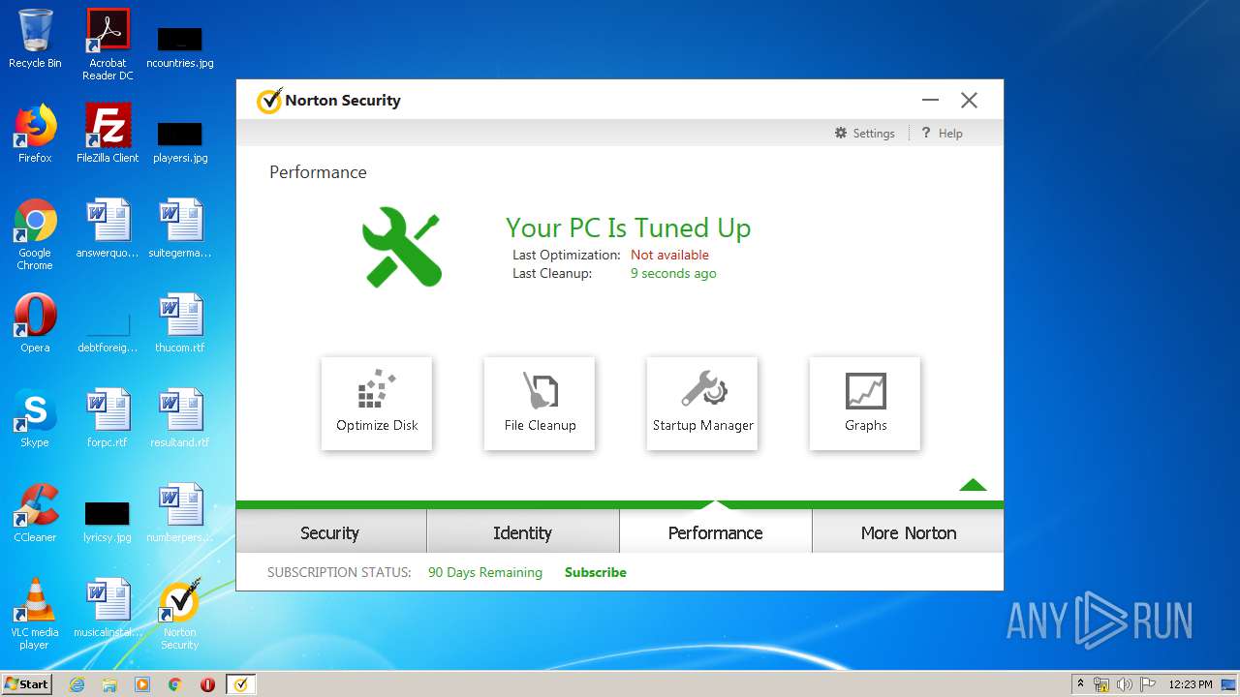Open the Windows Start menu
The width and height of the screenshot is (1240, 697).
coord(26,683)
